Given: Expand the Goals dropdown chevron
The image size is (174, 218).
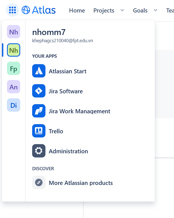Looking at the screenshot, I should [x=155, y=10].
